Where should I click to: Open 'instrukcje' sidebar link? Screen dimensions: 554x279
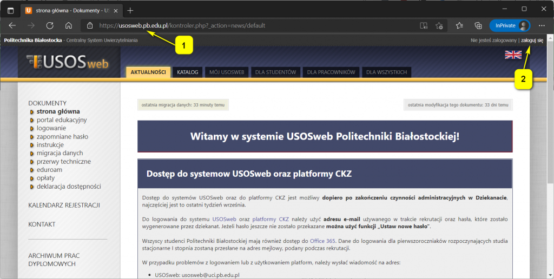coord(50,145)
